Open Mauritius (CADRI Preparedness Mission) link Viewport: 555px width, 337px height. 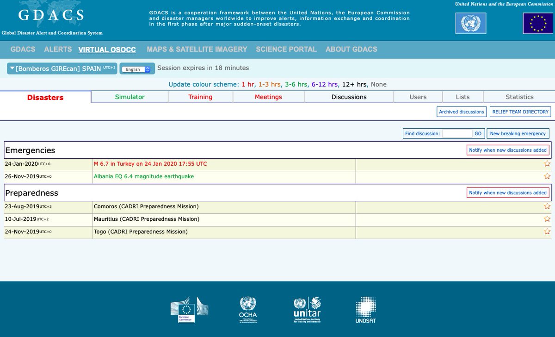(147, 219)
